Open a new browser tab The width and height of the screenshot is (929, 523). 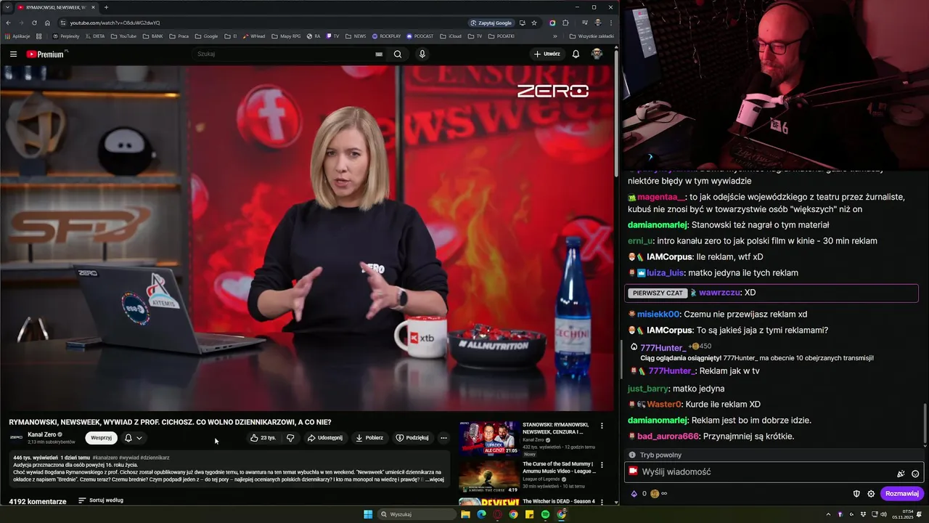coord(106,7)
